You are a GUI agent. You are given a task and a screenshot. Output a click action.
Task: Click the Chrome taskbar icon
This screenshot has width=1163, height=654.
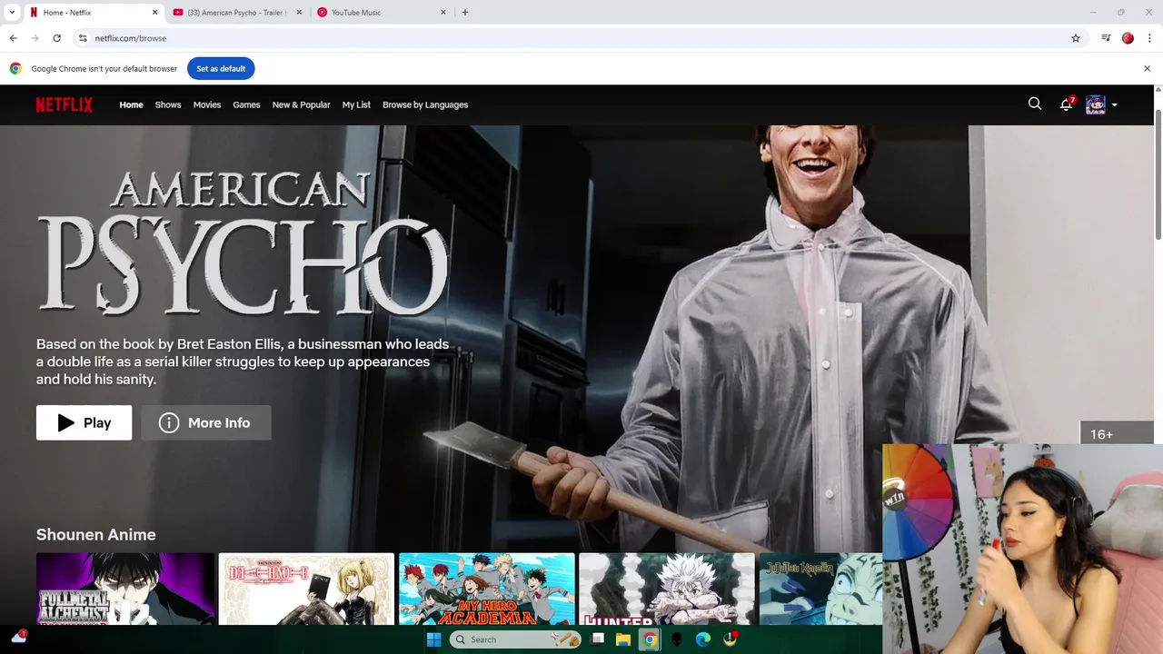point(650,639)
